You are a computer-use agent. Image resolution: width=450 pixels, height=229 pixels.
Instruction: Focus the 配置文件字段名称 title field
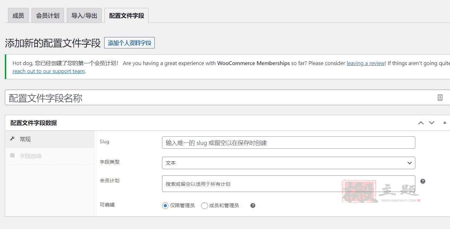pyautogui.click(x=227, y=98)
